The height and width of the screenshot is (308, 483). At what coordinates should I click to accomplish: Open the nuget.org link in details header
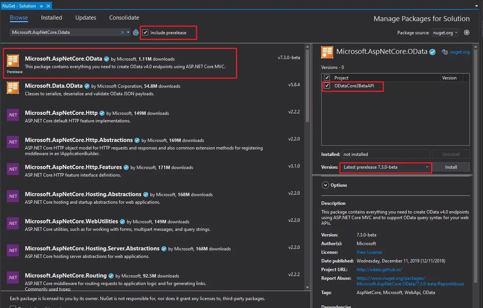[x=460, y=52]
